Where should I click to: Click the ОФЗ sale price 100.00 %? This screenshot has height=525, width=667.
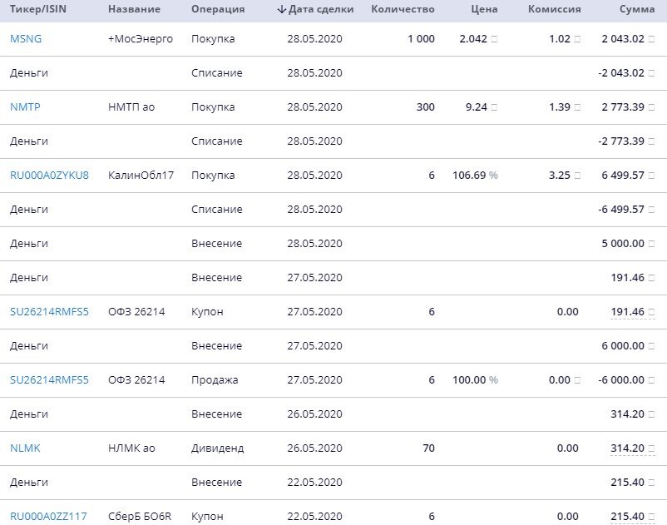tap(475, 379)
